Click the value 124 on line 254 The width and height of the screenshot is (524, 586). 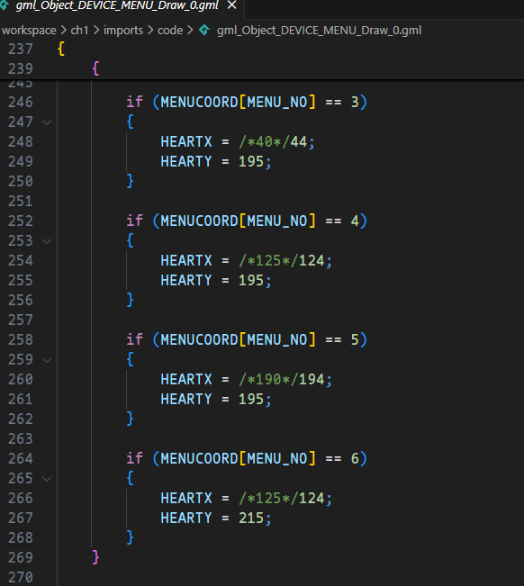pyautogui.click(x=312, y=260)
